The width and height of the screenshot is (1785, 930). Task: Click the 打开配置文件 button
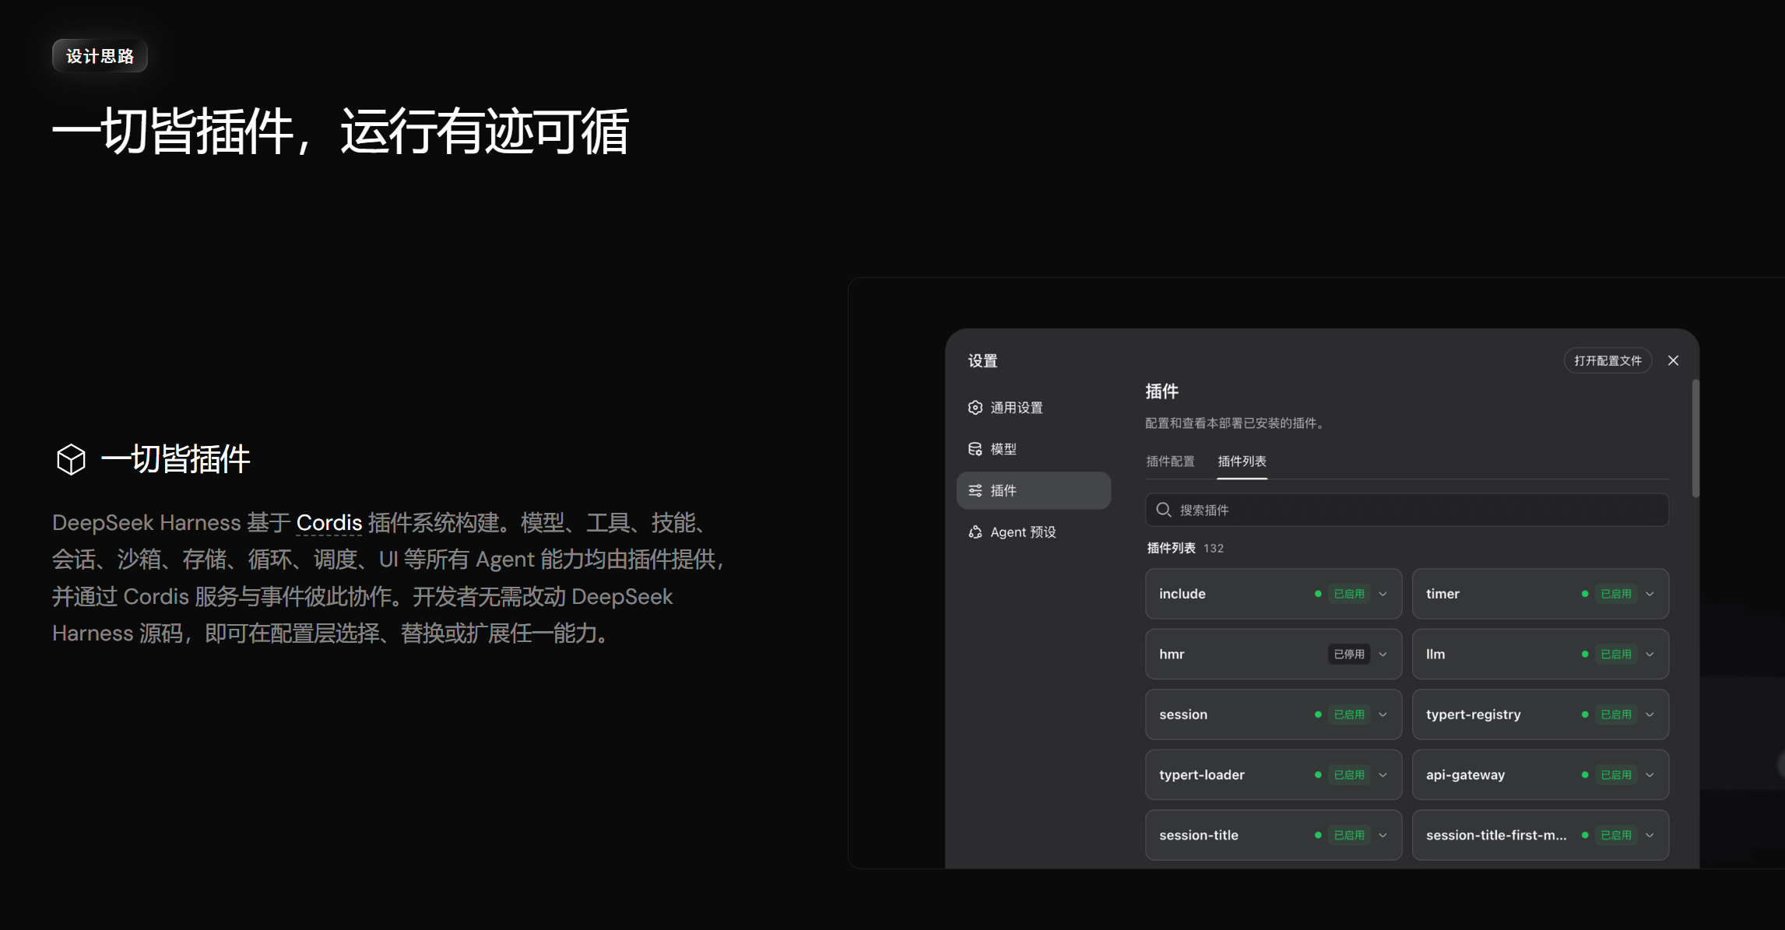coord(1608,360)
